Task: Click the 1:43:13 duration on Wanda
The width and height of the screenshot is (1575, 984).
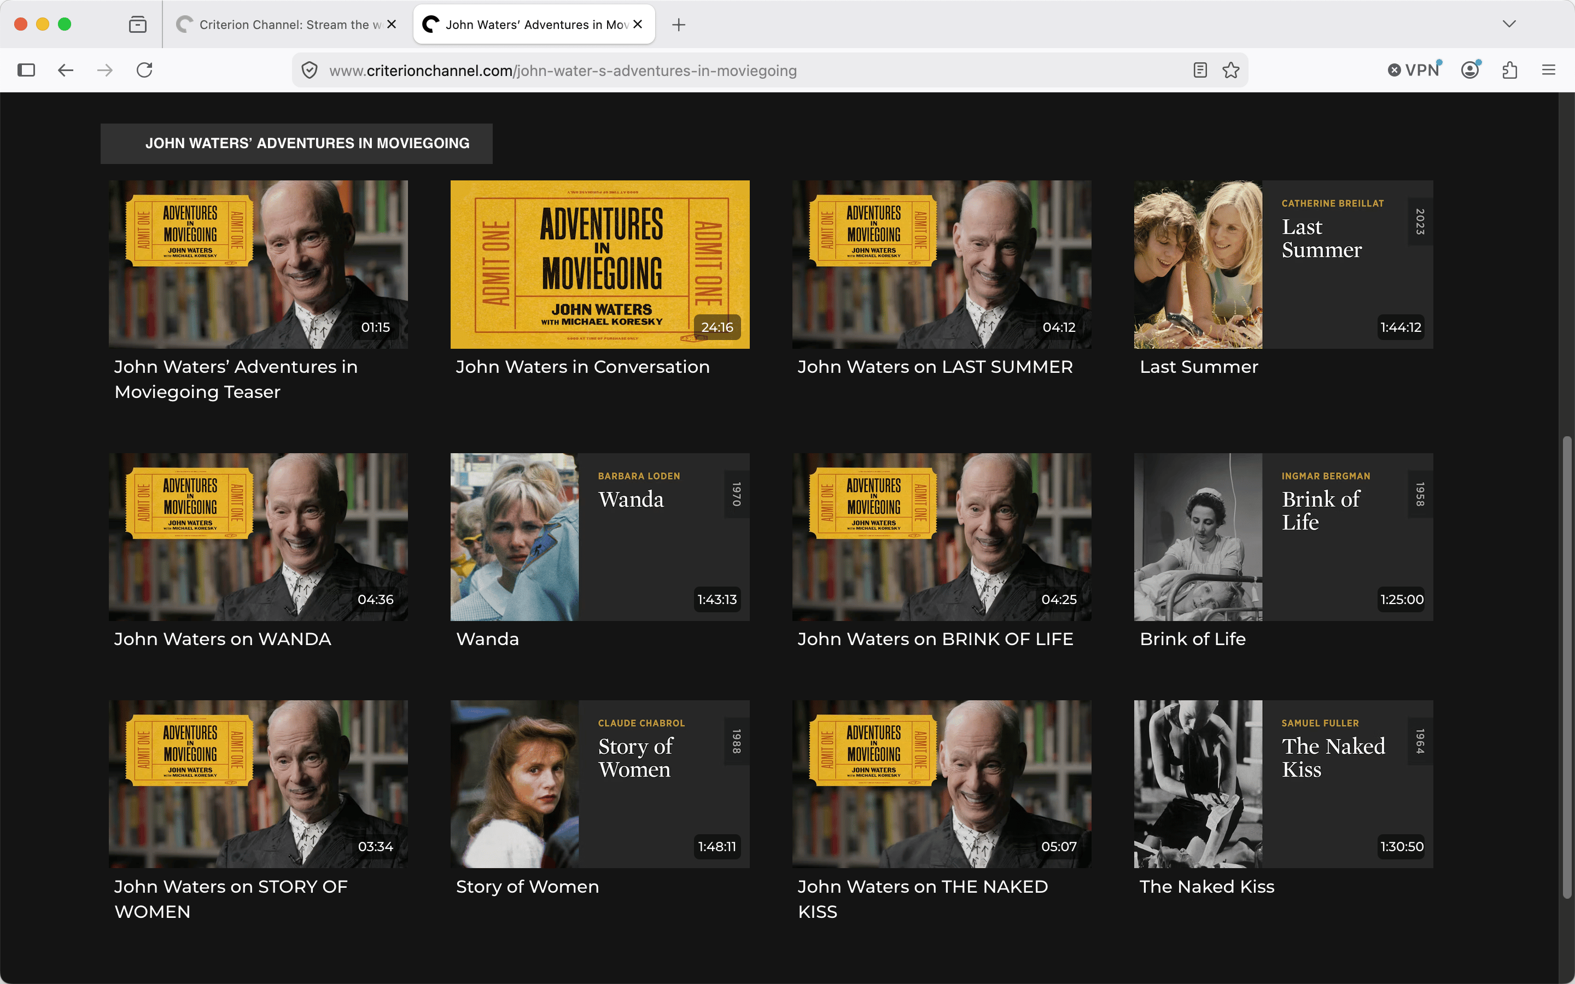Action: click(717, 599)
